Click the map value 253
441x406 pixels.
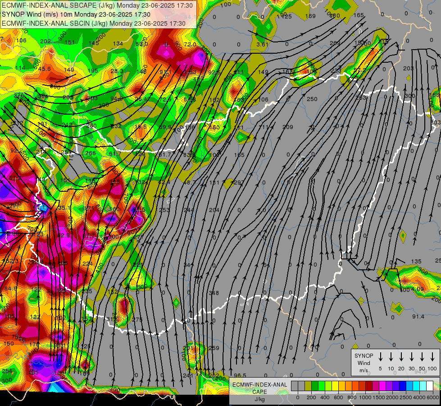click(x=164, y=210)
